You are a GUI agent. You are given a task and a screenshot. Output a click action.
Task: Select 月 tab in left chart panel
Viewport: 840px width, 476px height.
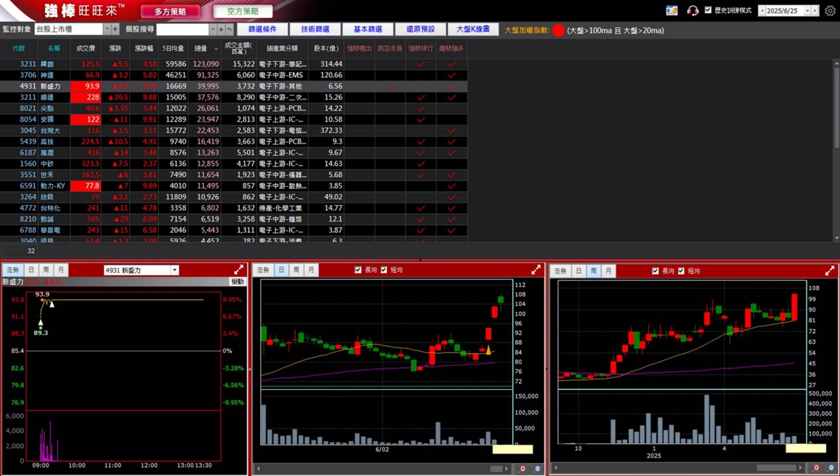click(61, 270)
